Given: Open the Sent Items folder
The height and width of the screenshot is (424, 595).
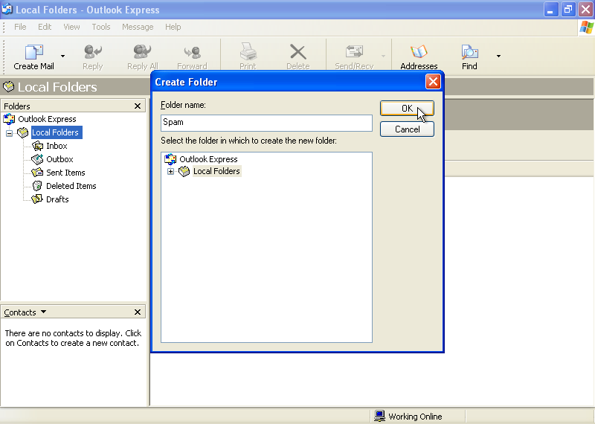Looking at the screenshot, I should [65, 173].
